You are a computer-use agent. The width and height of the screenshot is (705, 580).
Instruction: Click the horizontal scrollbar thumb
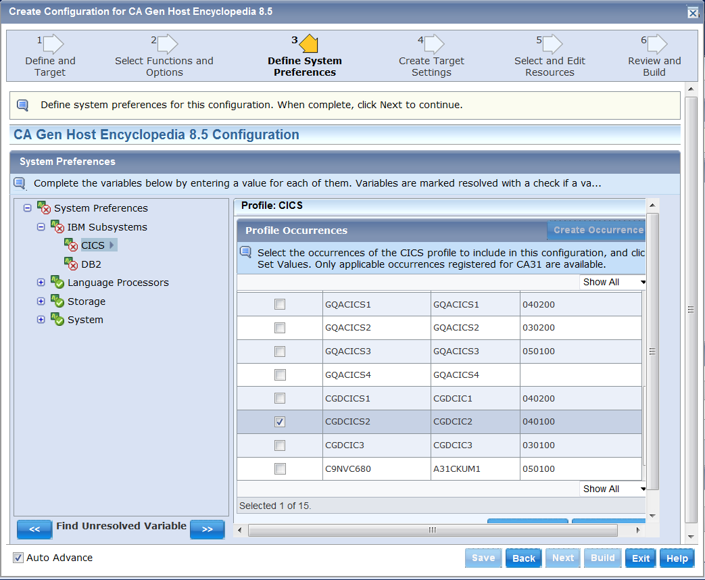433,530
